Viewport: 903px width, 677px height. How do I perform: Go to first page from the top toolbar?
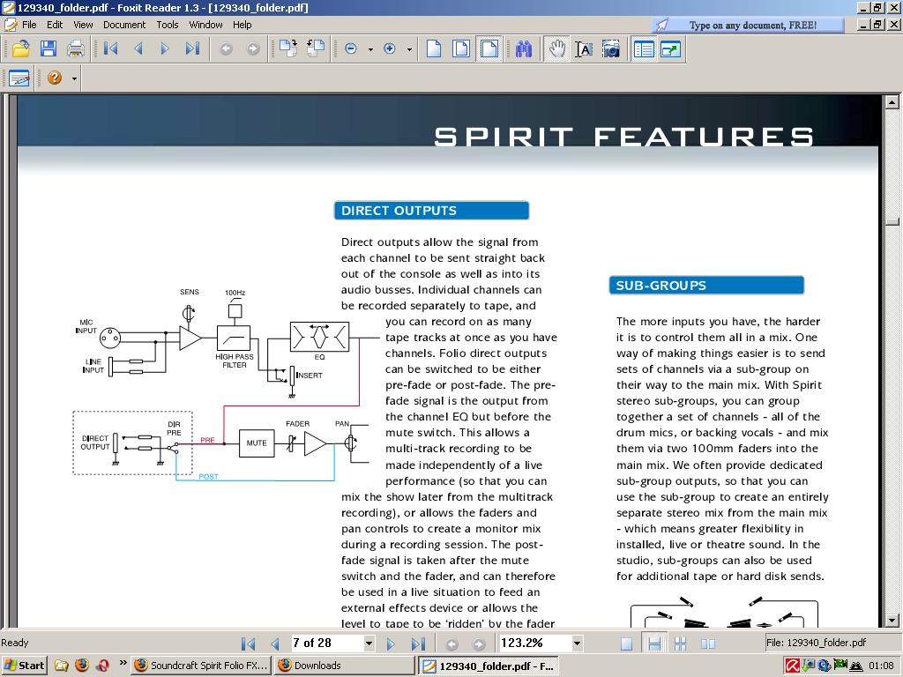pyautogui.click(x=110, y=49)
